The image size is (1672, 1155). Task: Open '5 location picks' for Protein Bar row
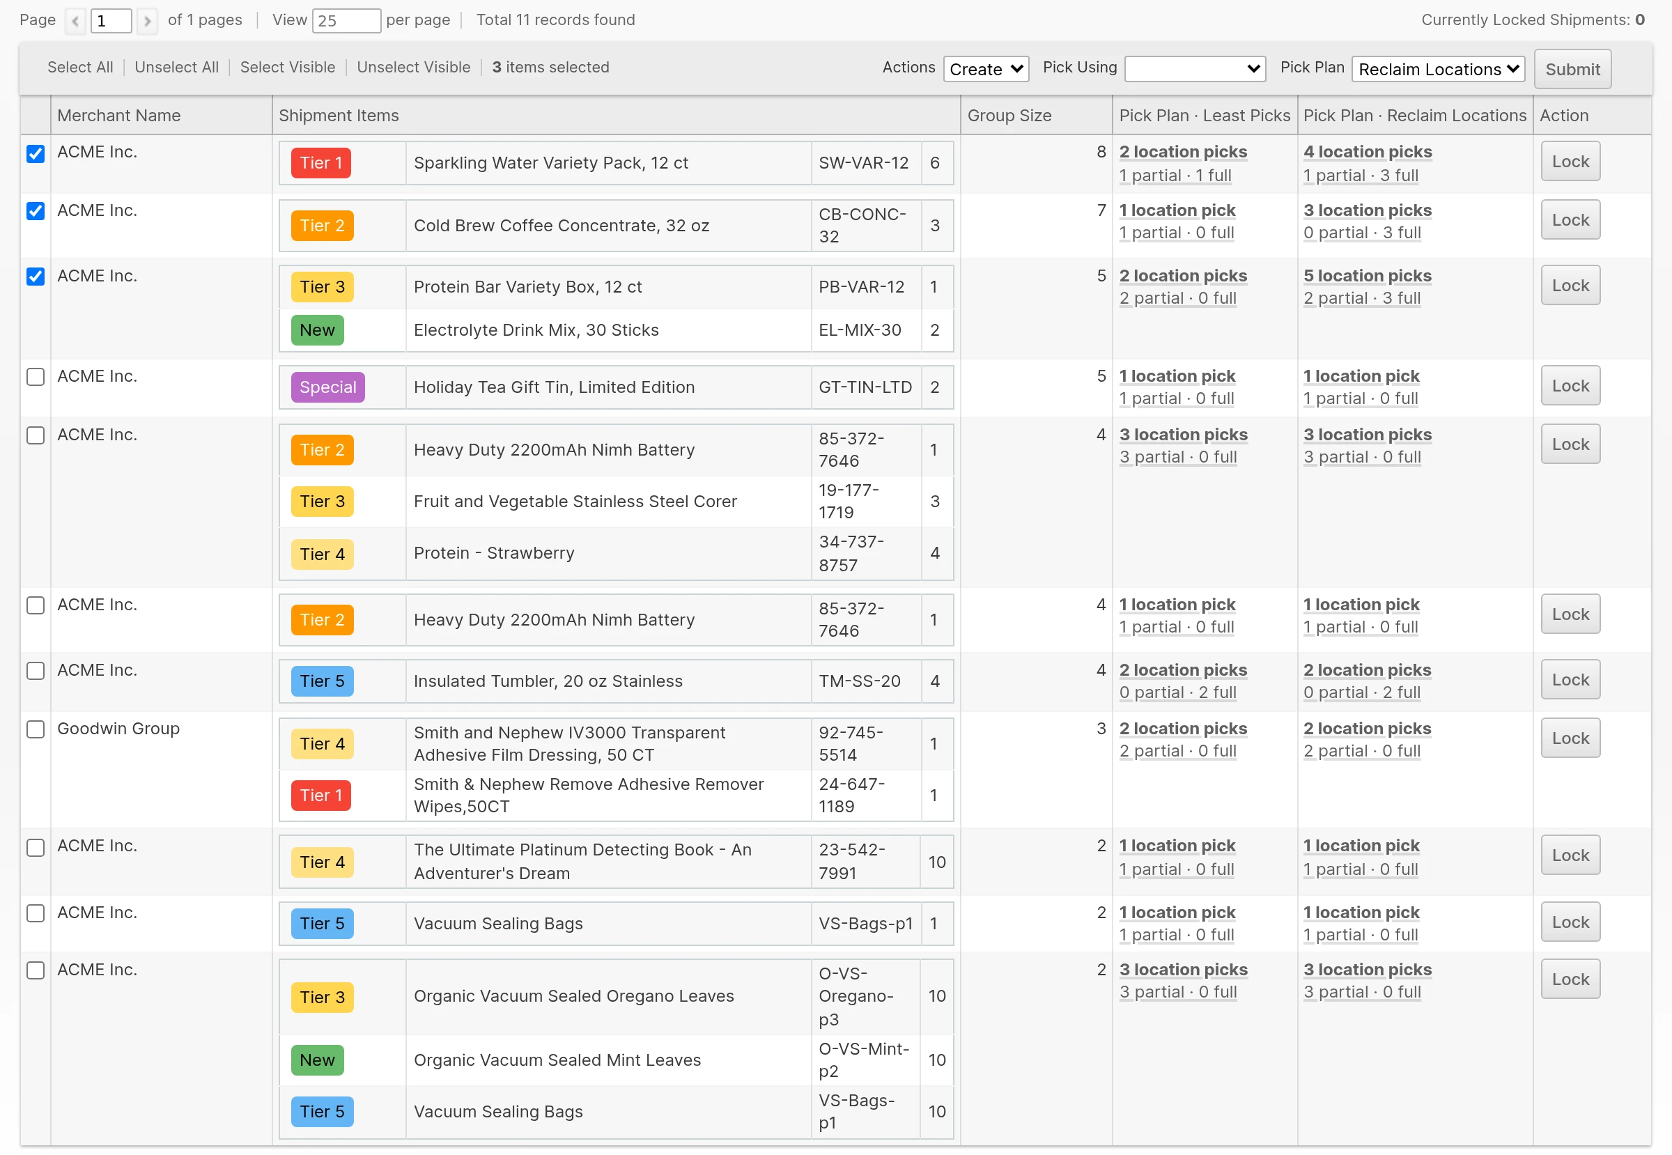1368,276
